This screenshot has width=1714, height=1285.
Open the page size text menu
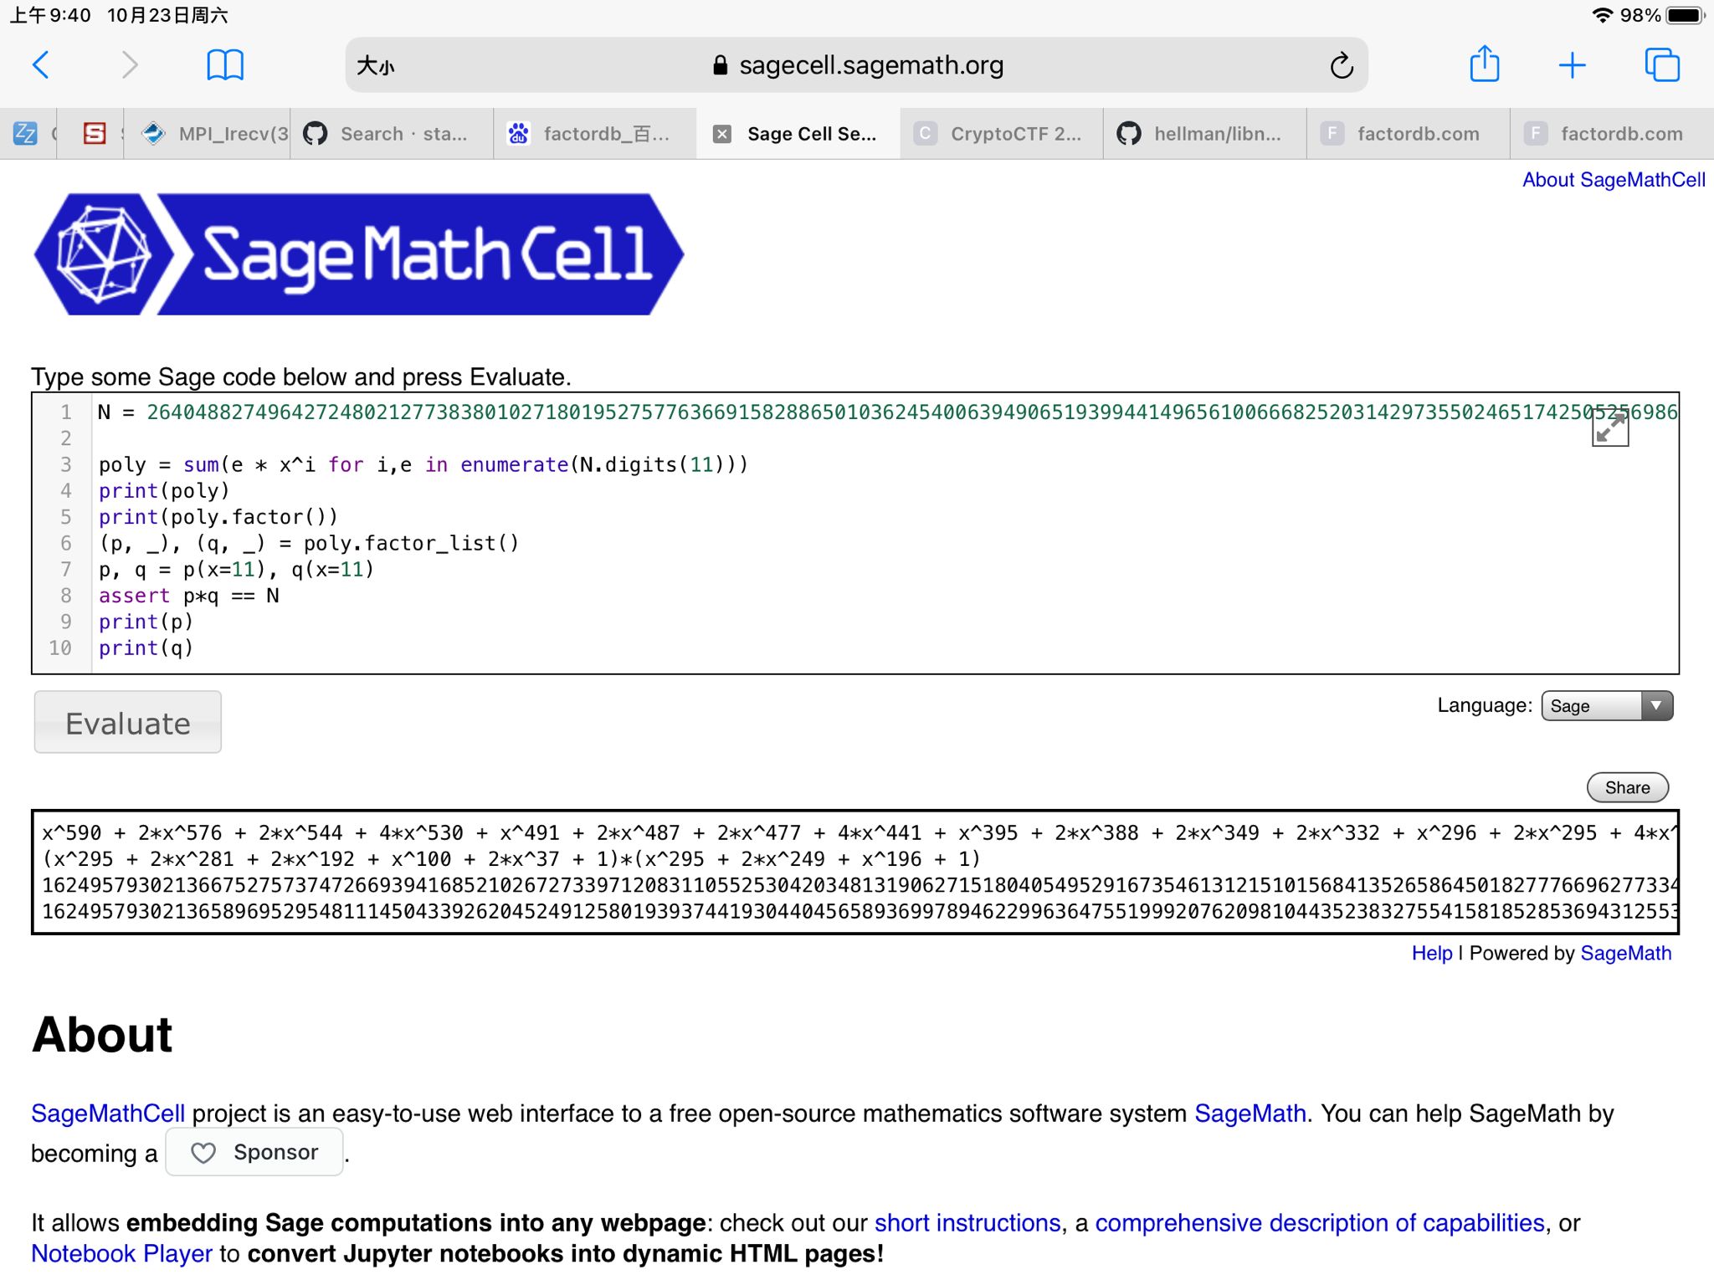(376, 65)
